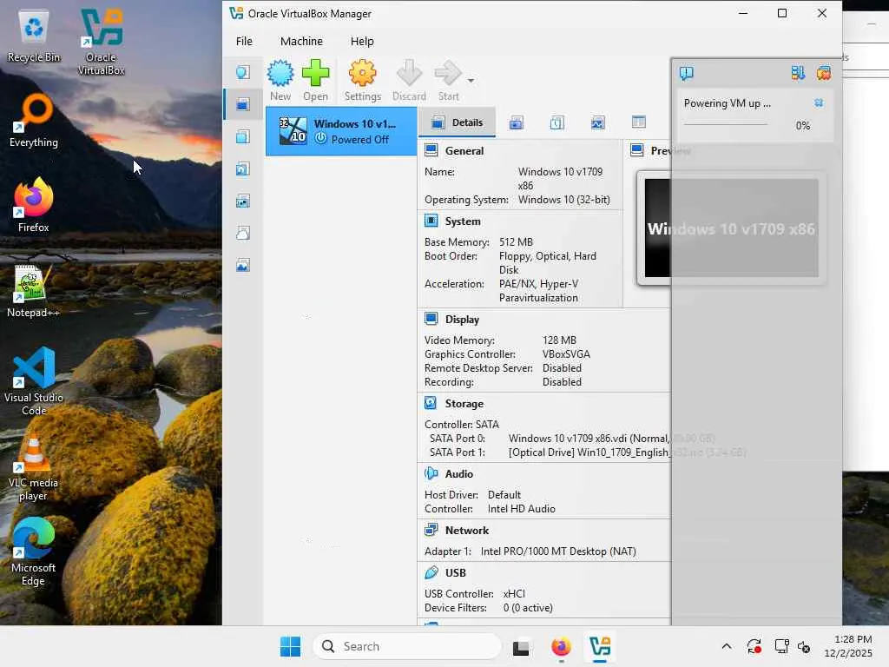Image resolution: width=889 pixels, height=667 pixels.
Task: Select the Machines tool in left sidebar
Action: pos(243,104)
